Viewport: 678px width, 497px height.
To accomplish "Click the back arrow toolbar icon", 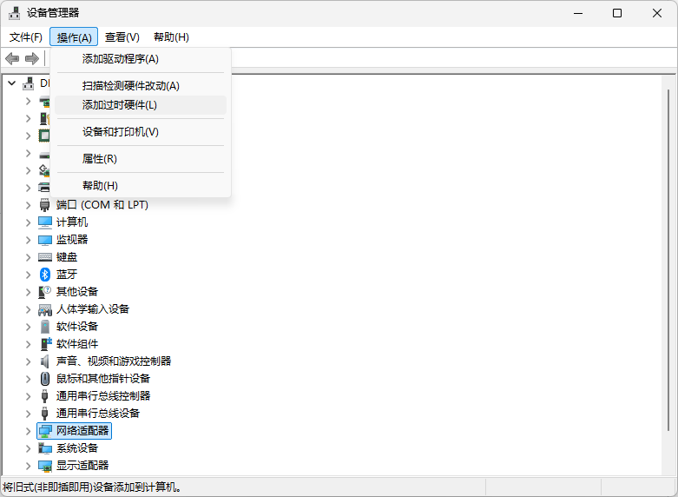I will click(12, 58).
